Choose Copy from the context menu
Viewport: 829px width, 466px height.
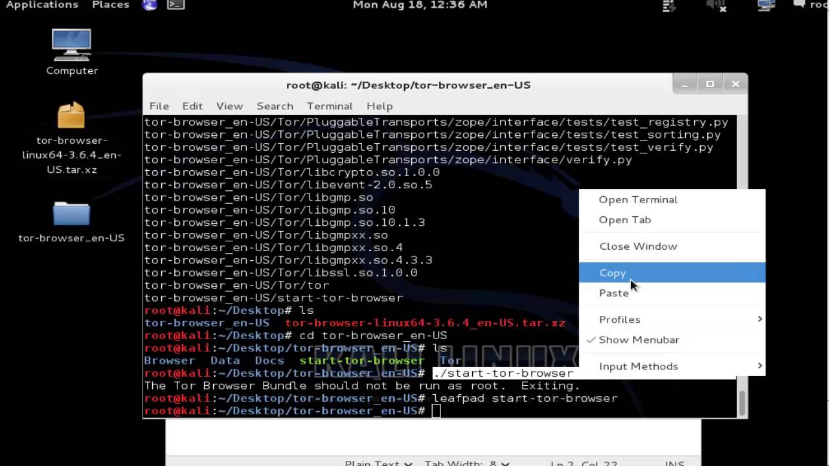pos(672,272)
